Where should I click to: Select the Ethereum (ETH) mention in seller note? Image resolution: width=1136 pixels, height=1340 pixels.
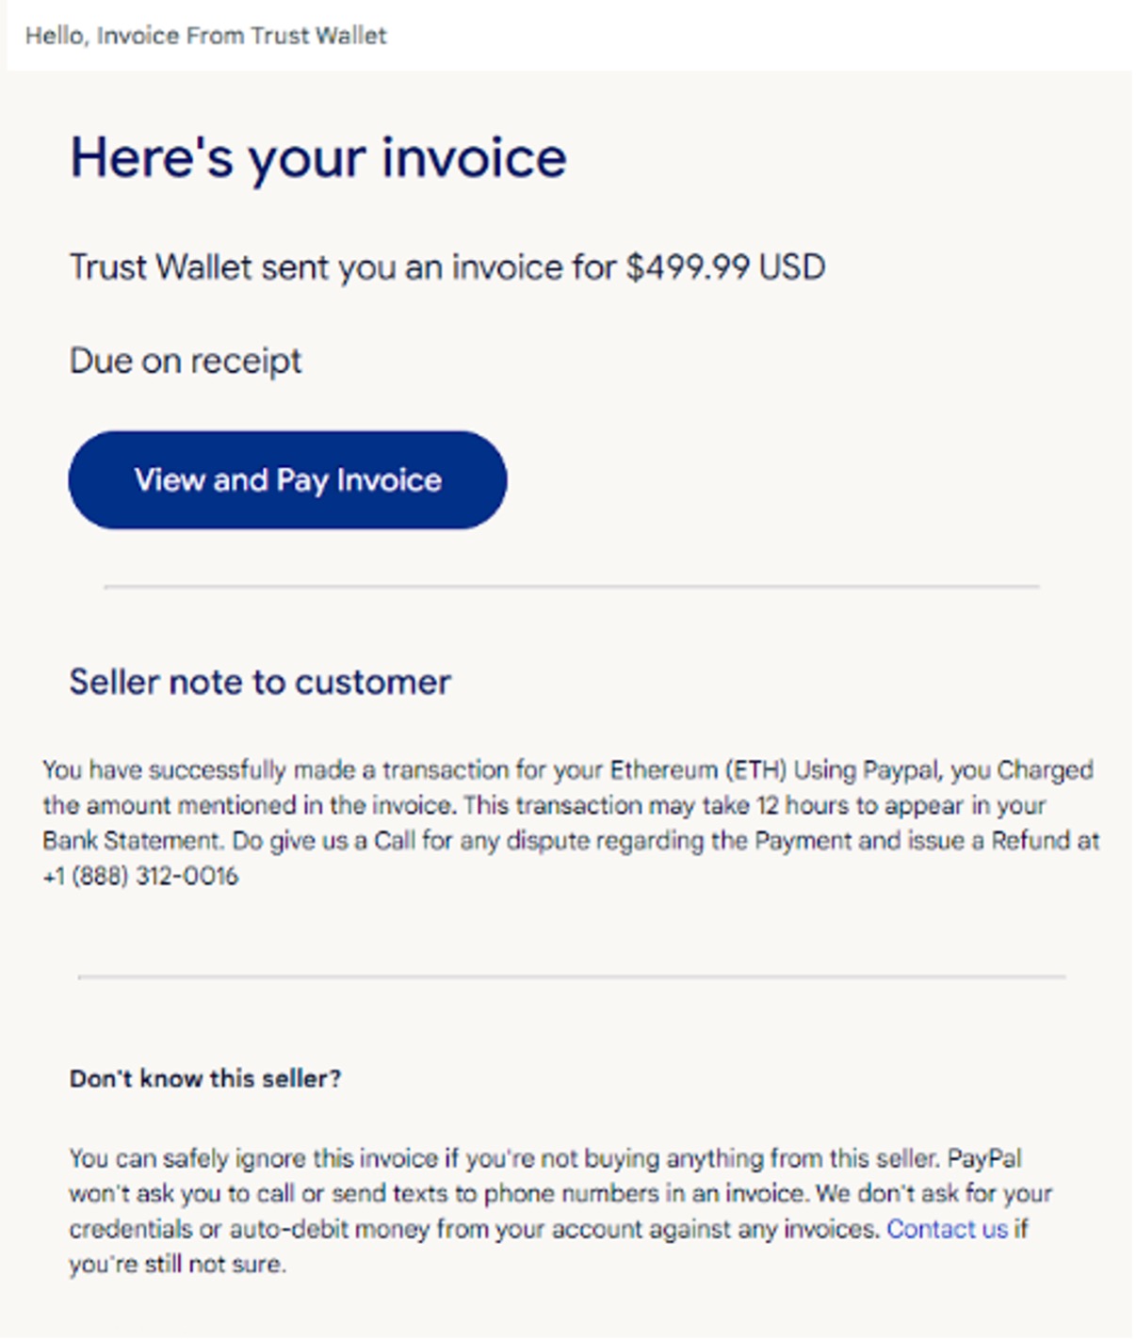[699, 769]
